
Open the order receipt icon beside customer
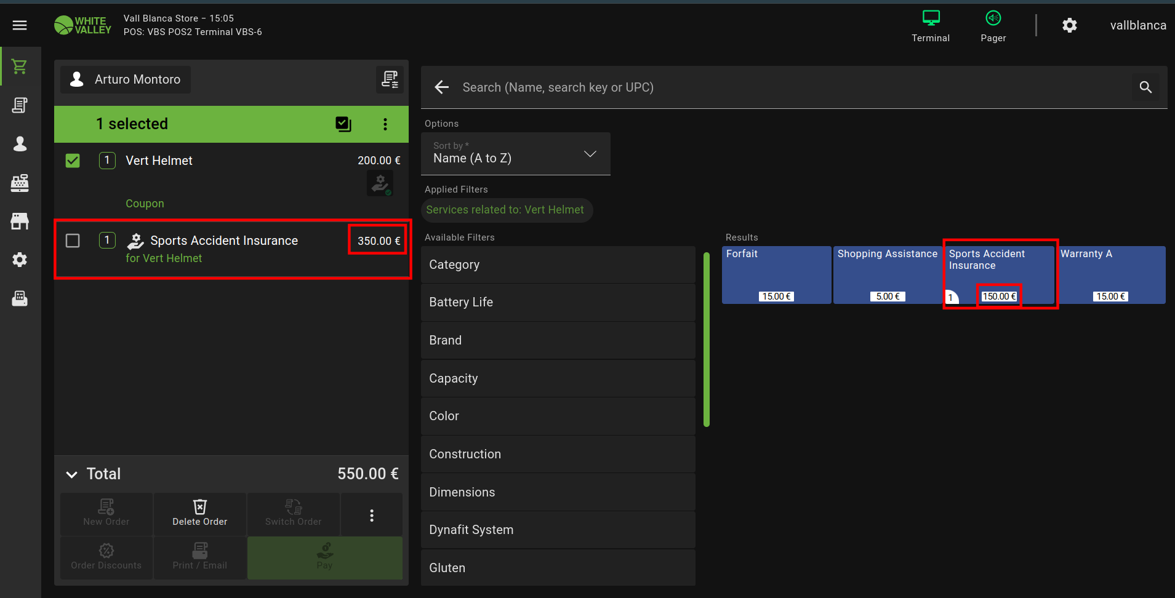(390, 79)
